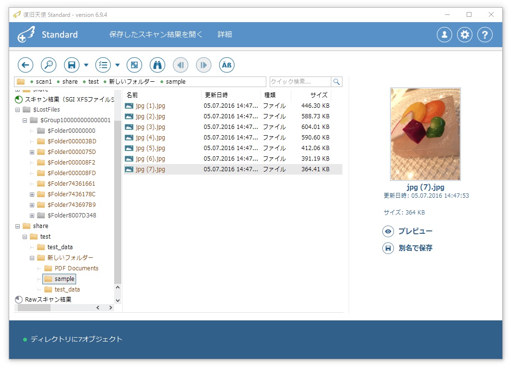Viewport: 510px width, 368px height.
Task: Click the Raw scan result pie icon
Action: 19,300
